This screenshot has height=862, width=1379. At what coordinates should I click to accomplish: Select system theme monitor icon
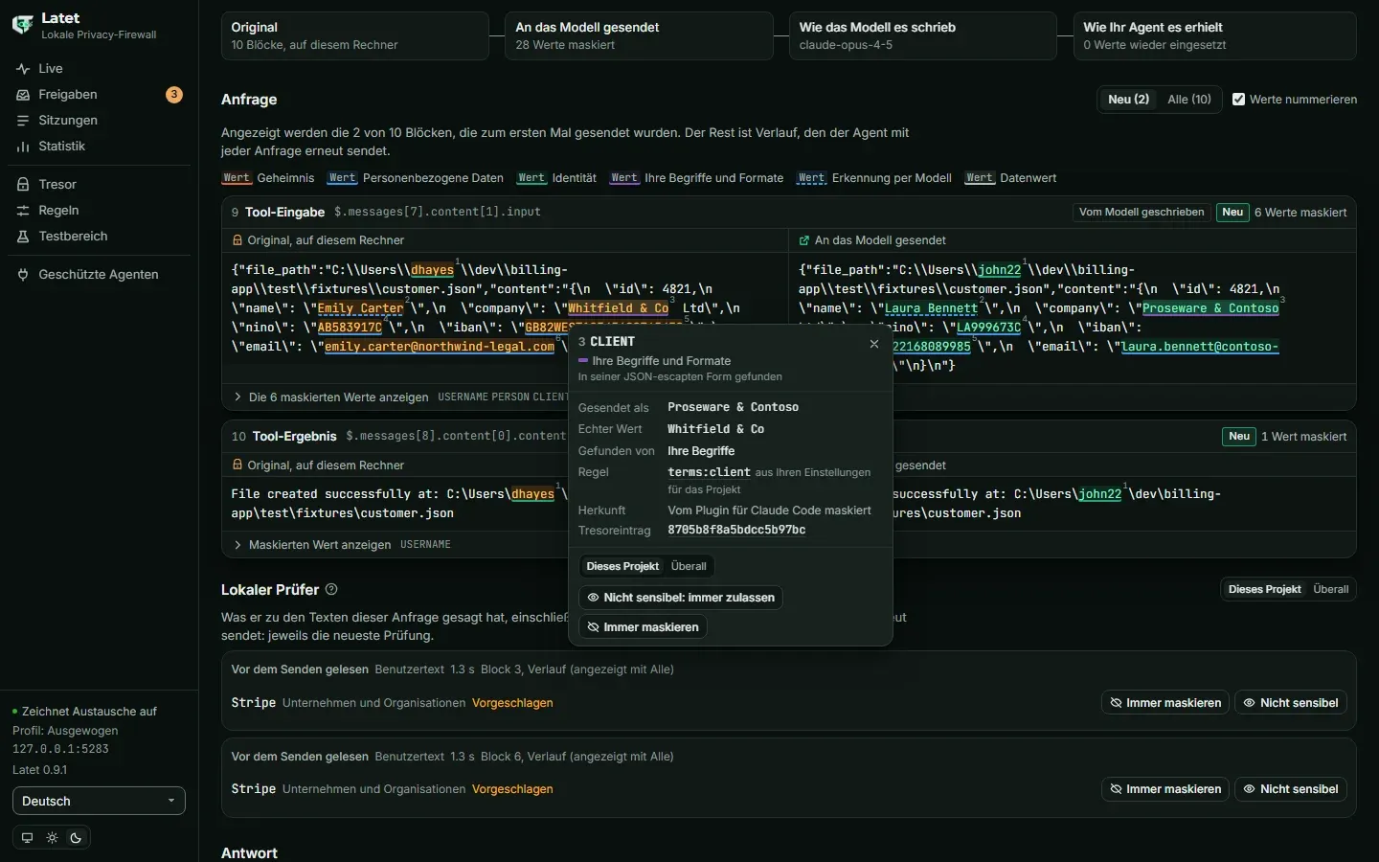pos(27,838)
